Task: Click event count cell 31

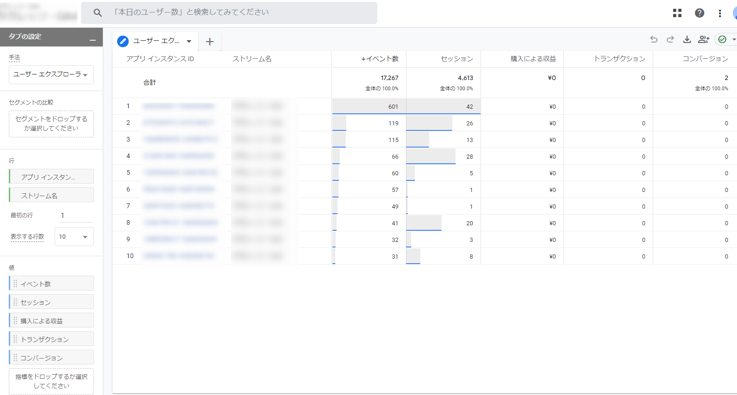Action: (x=395, y=257)
